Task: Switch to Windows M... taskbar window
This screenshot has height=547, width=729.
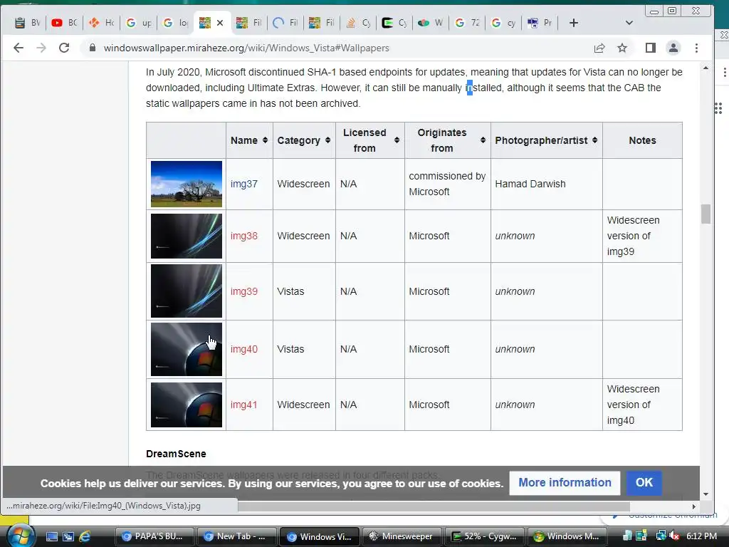Action: (567, 536)
